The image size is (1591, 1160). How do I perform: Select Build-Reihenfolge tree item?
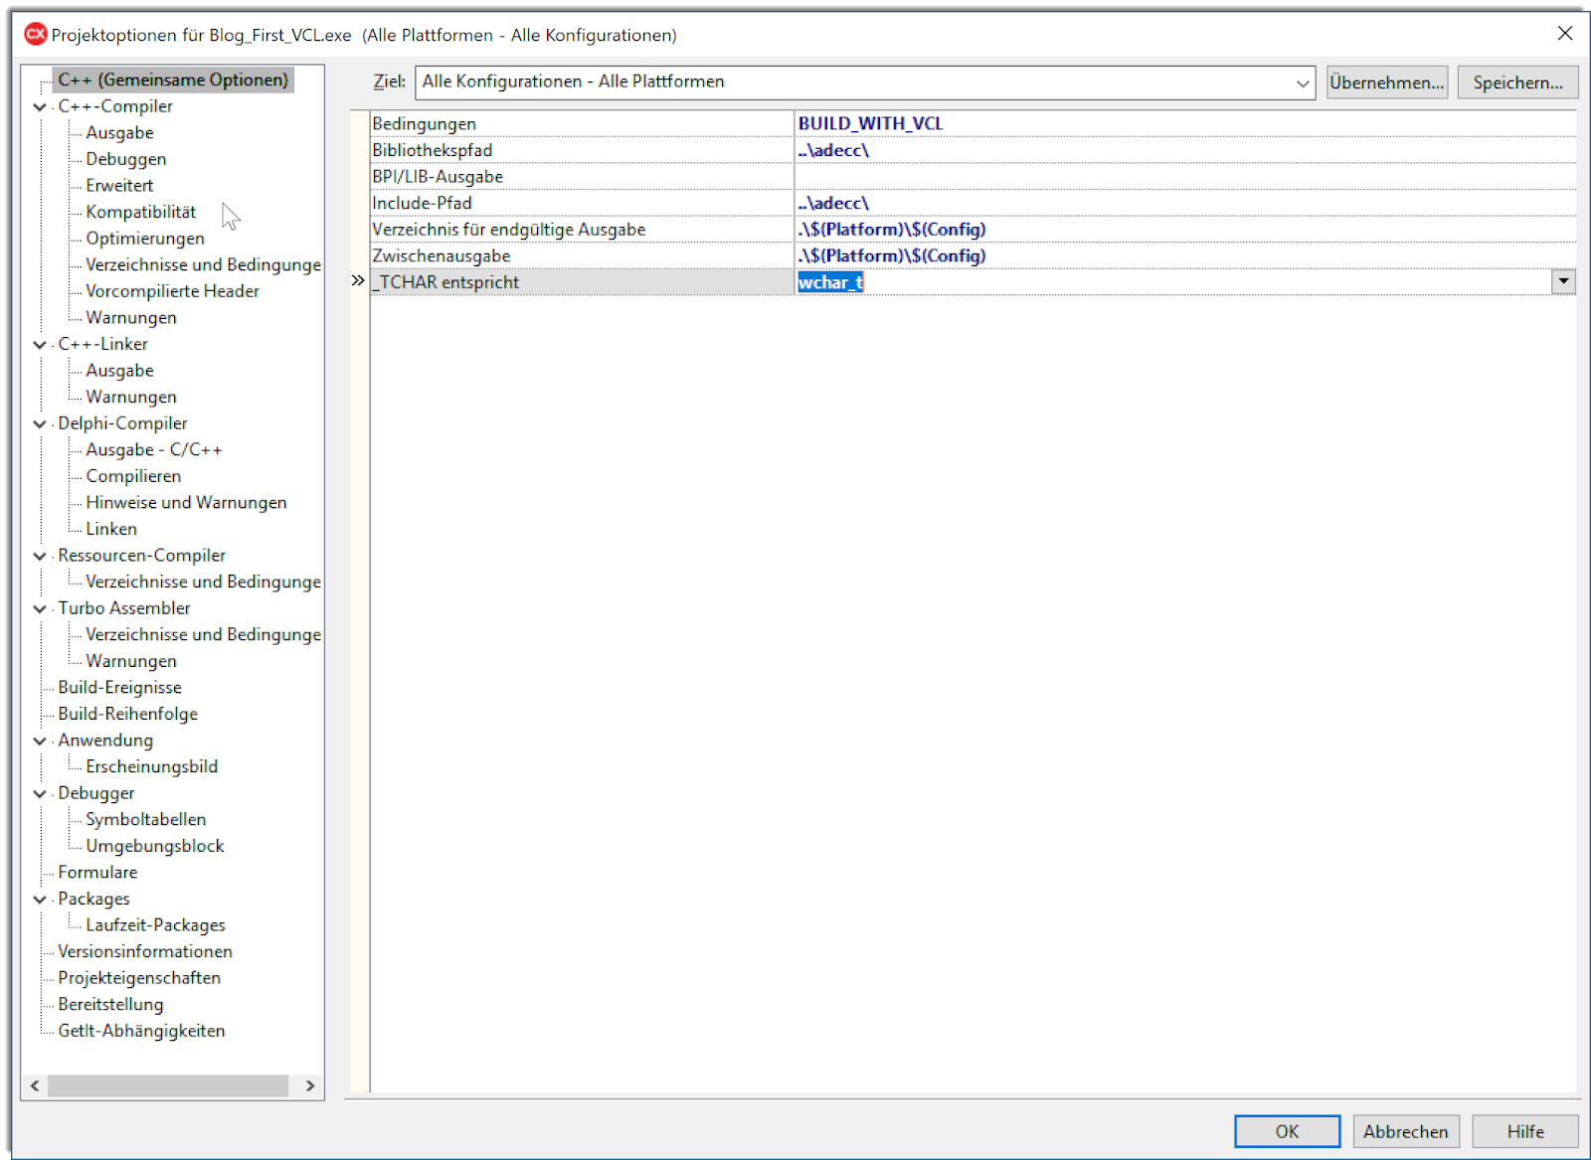tap(127, 714)
